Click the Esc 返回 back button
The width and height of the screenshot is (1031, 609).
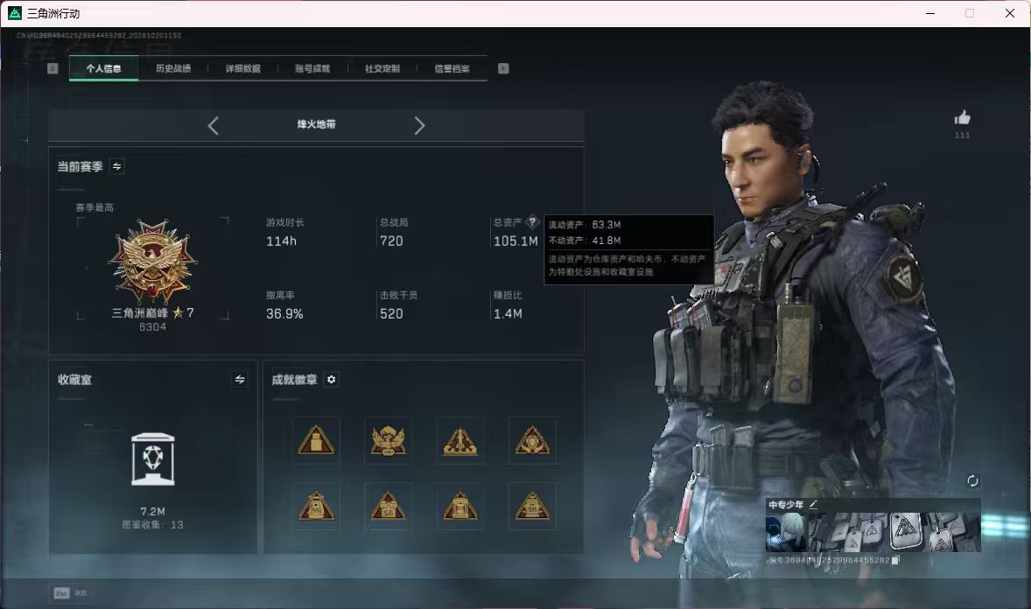coord(70,593)
